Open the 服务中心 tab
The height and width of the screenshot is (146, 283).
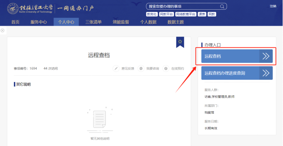[x=39, y=22]
